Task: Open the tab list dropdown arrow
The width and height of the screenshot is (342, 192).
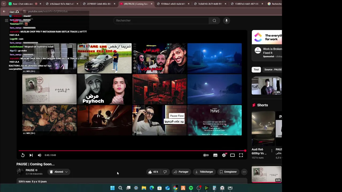Action: (x=3, y=4)
